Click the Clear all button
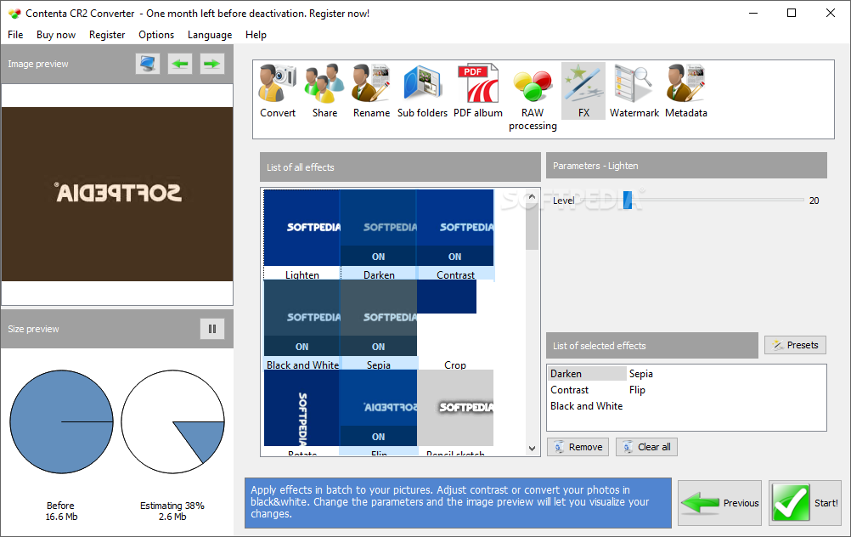Screen dimensions: 851x537 tap(646, 447)
